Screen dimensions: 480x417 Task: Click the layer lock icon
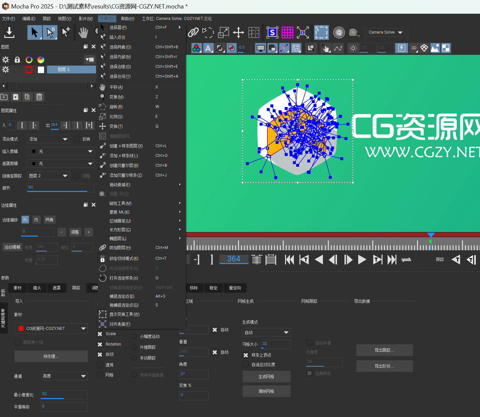(17, 60)
